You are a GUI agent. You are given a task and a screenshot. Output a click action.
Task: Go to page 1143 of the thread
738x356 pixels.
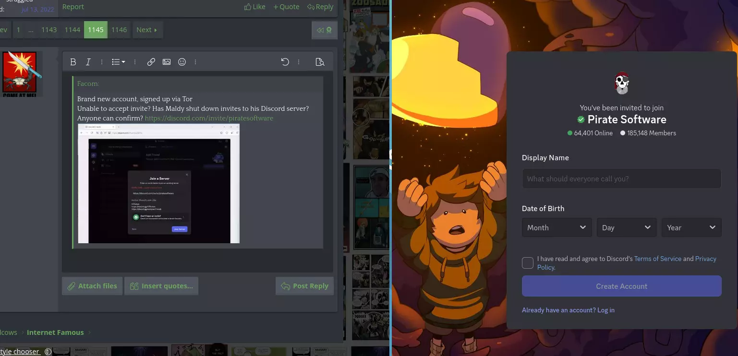49,30
